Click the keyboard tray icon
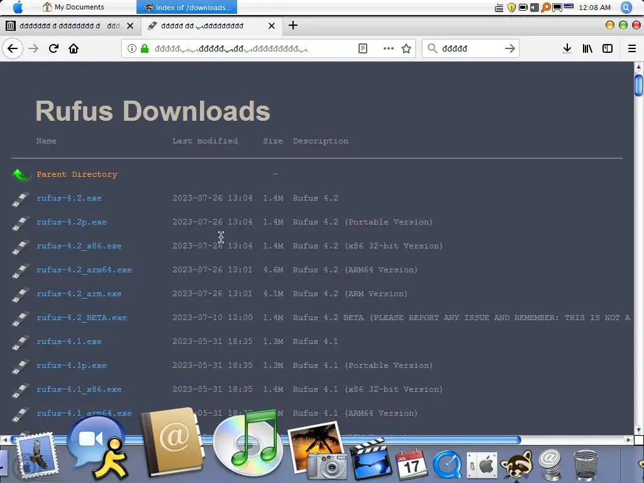644x483 pixels. point(499,8)
